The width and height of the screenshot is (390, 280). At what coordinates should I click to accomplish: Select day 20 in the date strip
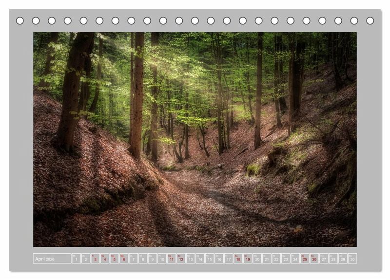(257, 259)
